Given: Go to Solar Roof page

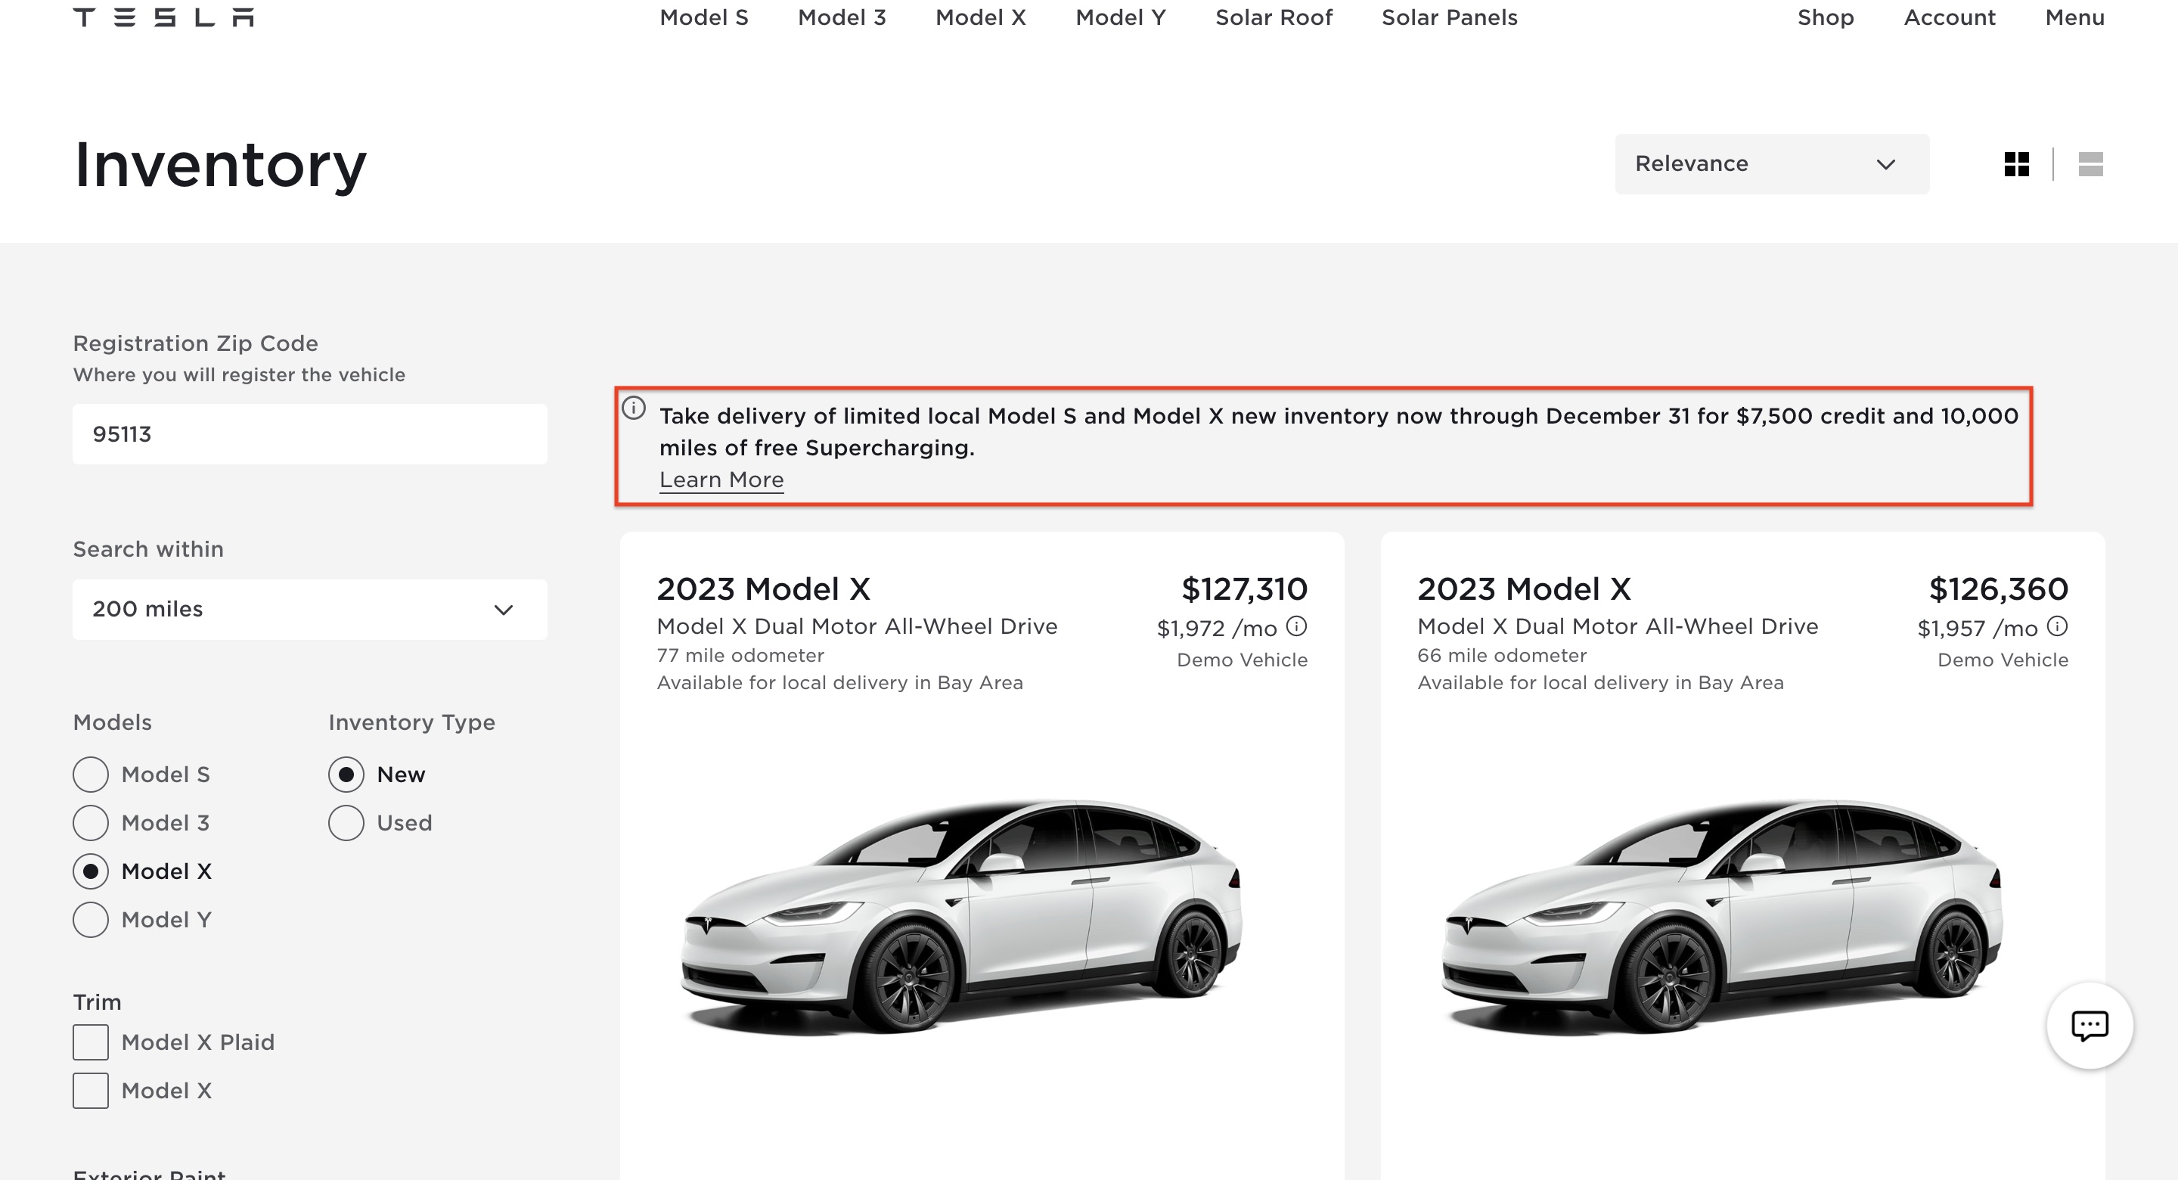Looking at the screenshot, I should click(1274, 17).
